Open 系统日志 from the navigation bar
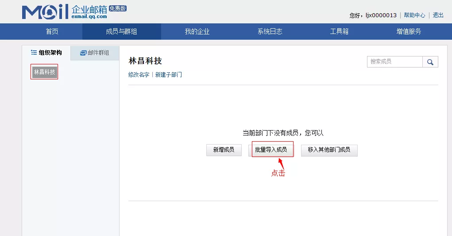 pyautogui.click(x=270, y=32)
